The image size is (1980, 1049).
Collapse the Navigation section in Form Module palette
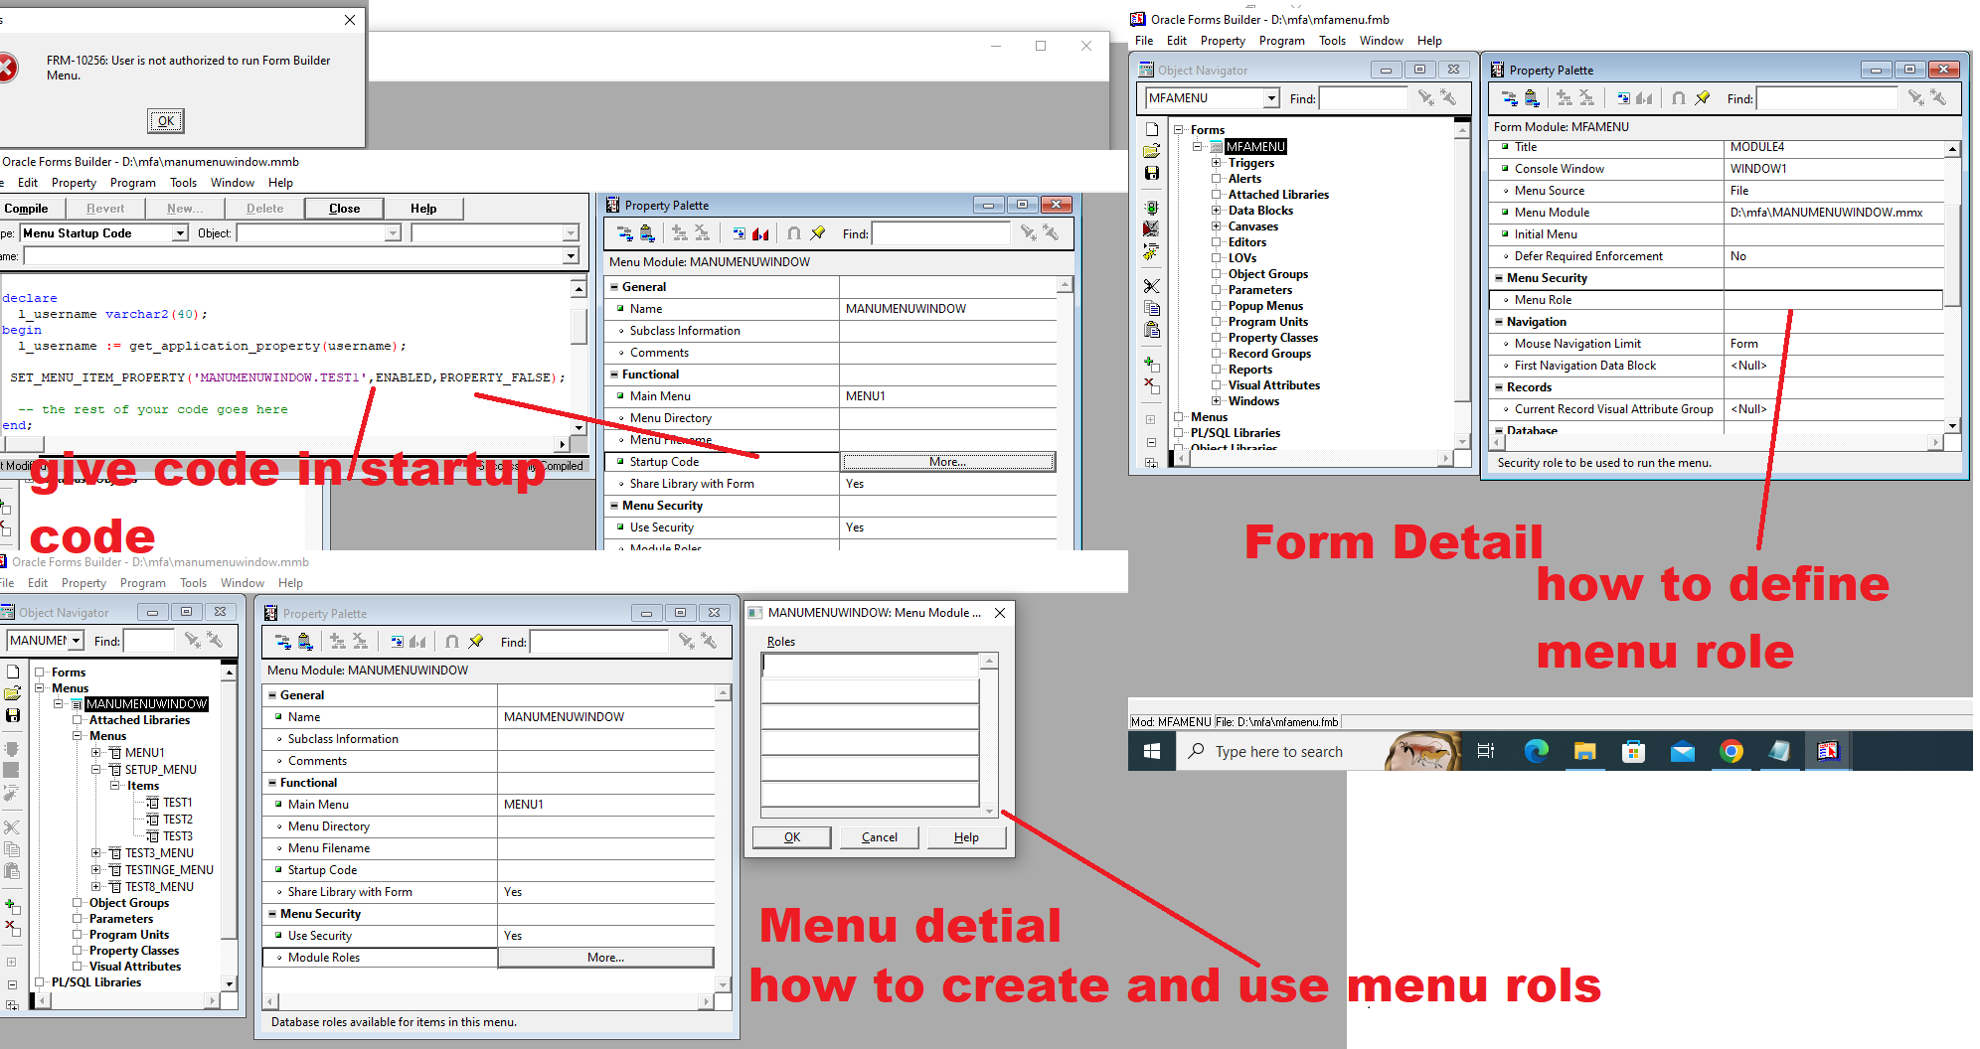1499,322
